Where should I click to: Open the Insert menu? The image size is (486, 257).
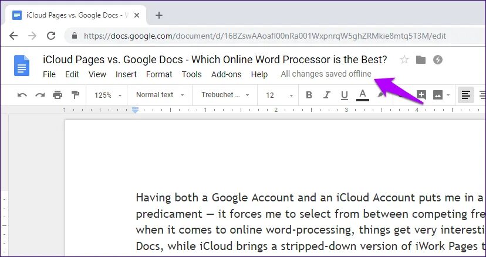[x=126, y=74]
